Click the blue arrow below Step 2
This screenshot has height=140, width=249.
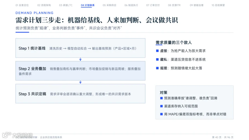(80, 82)
